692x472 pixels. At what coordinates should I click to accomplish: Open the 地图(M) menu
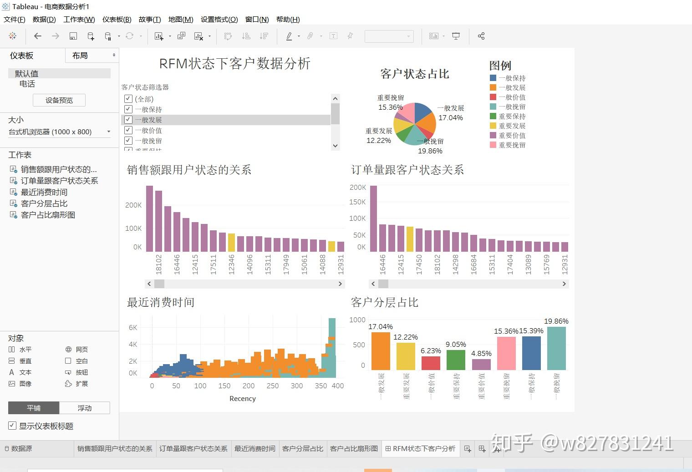(181, 19)
